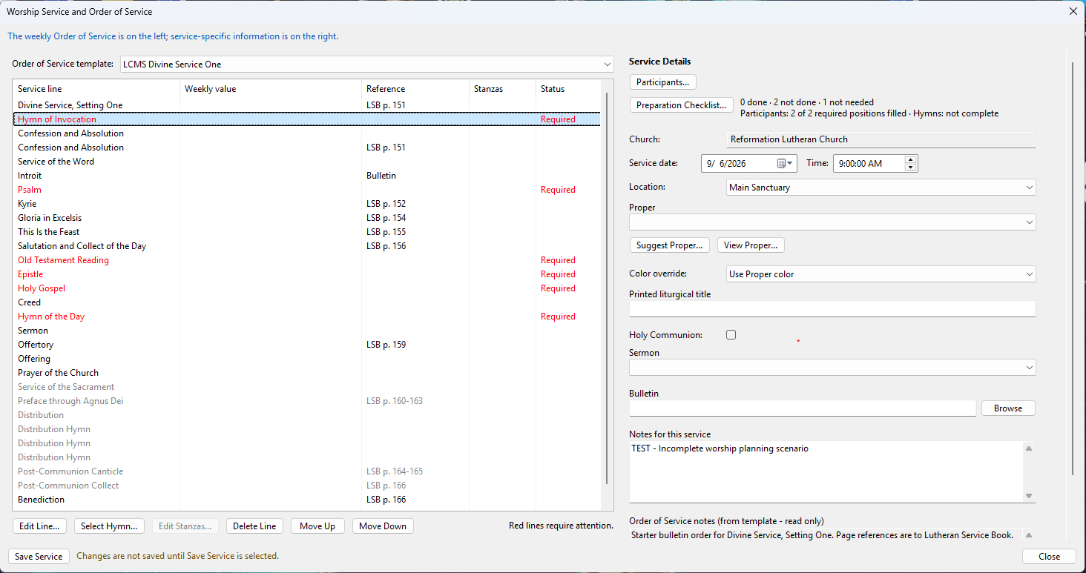Close the Worship Service window
1086x573 pixels.
click(x=1073, y=11)
